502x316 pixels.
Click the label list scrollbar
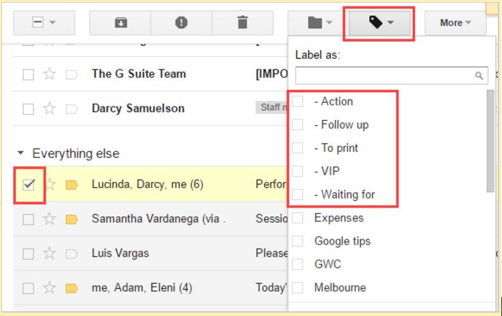pos(490,141)
